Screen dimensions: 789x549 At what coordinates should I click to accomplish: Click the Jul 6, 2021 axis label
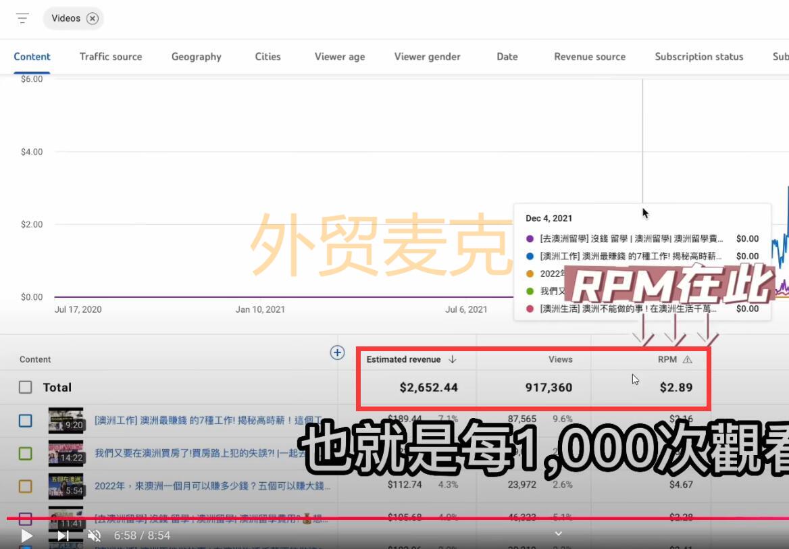click(x=466, y=309)
